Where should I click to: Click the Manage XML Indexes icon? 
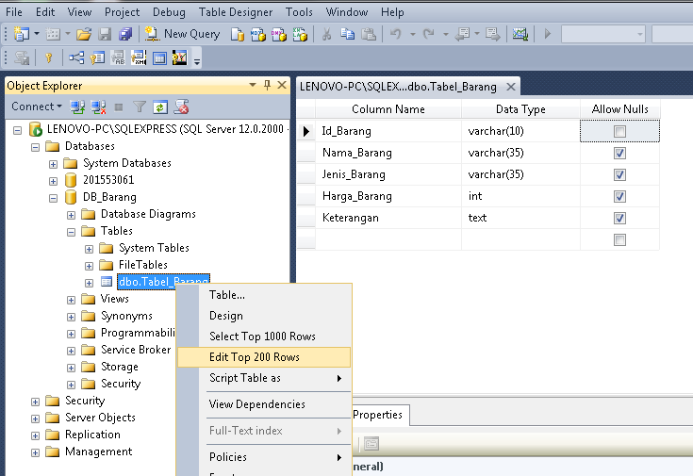coord(139,57)
